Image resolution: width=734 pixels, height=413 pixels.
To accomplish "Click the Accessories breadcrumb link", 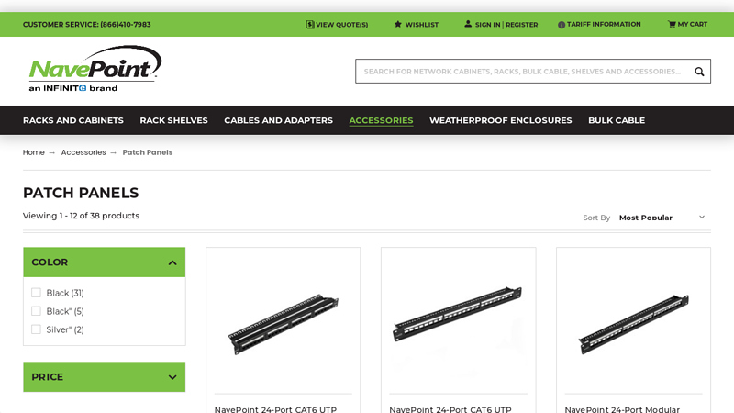I will [x=83, y=152].
